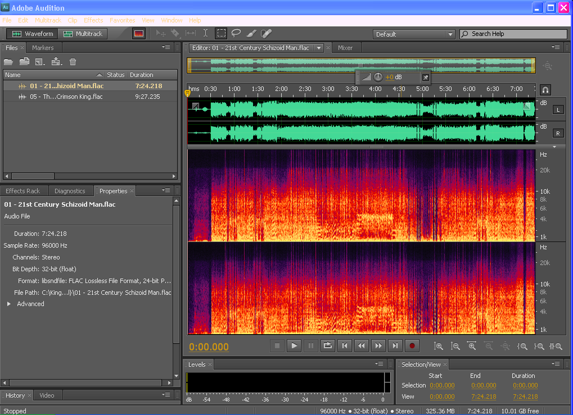
Task: Click the Play button
Action: pos(294,346)
